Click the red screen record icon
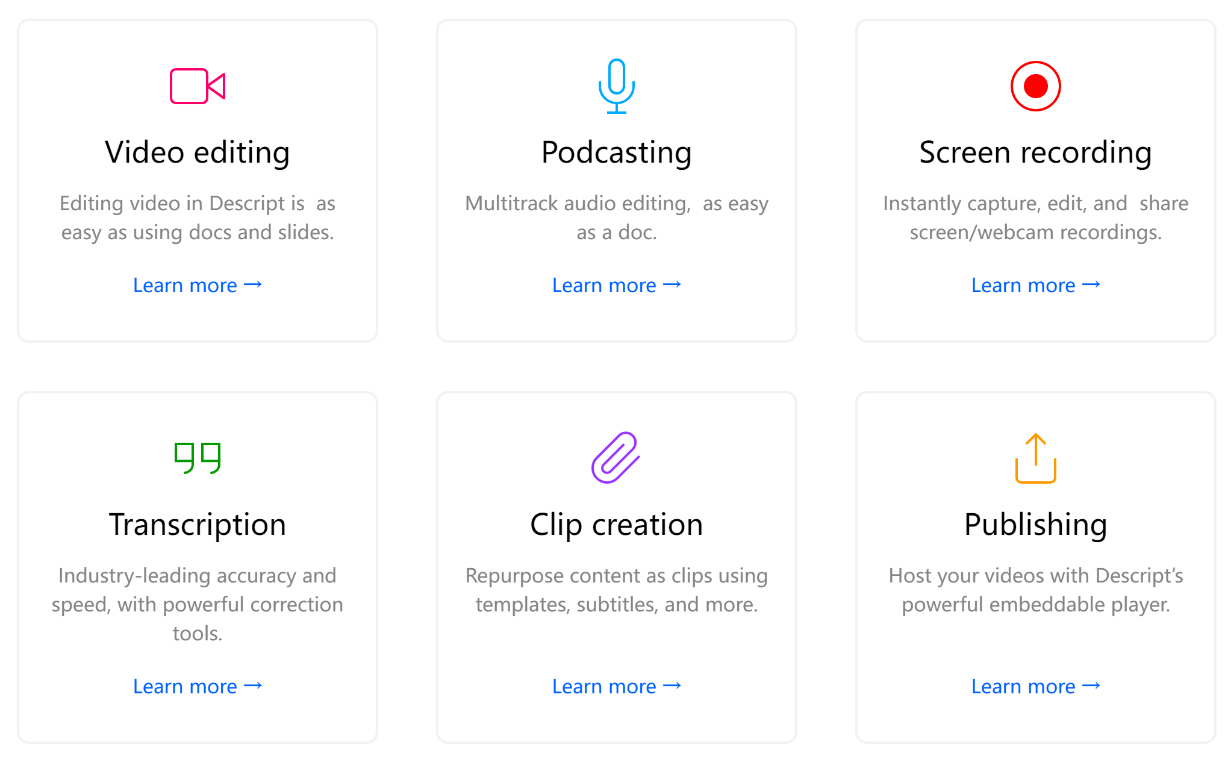Image resolution: width=1225 pixels, height=762 pixels. (x=1035, y=86)
